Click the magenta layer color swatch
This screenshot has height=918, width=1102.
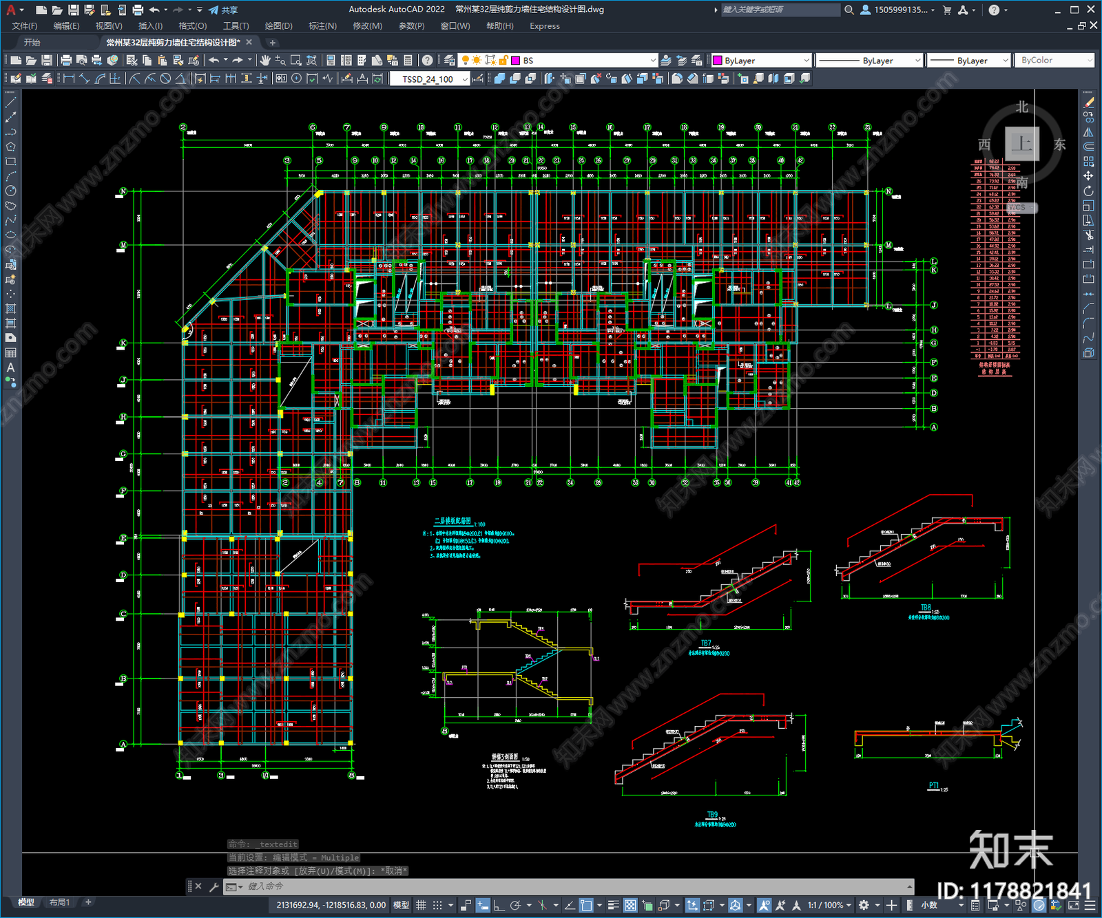click(515, 61)
